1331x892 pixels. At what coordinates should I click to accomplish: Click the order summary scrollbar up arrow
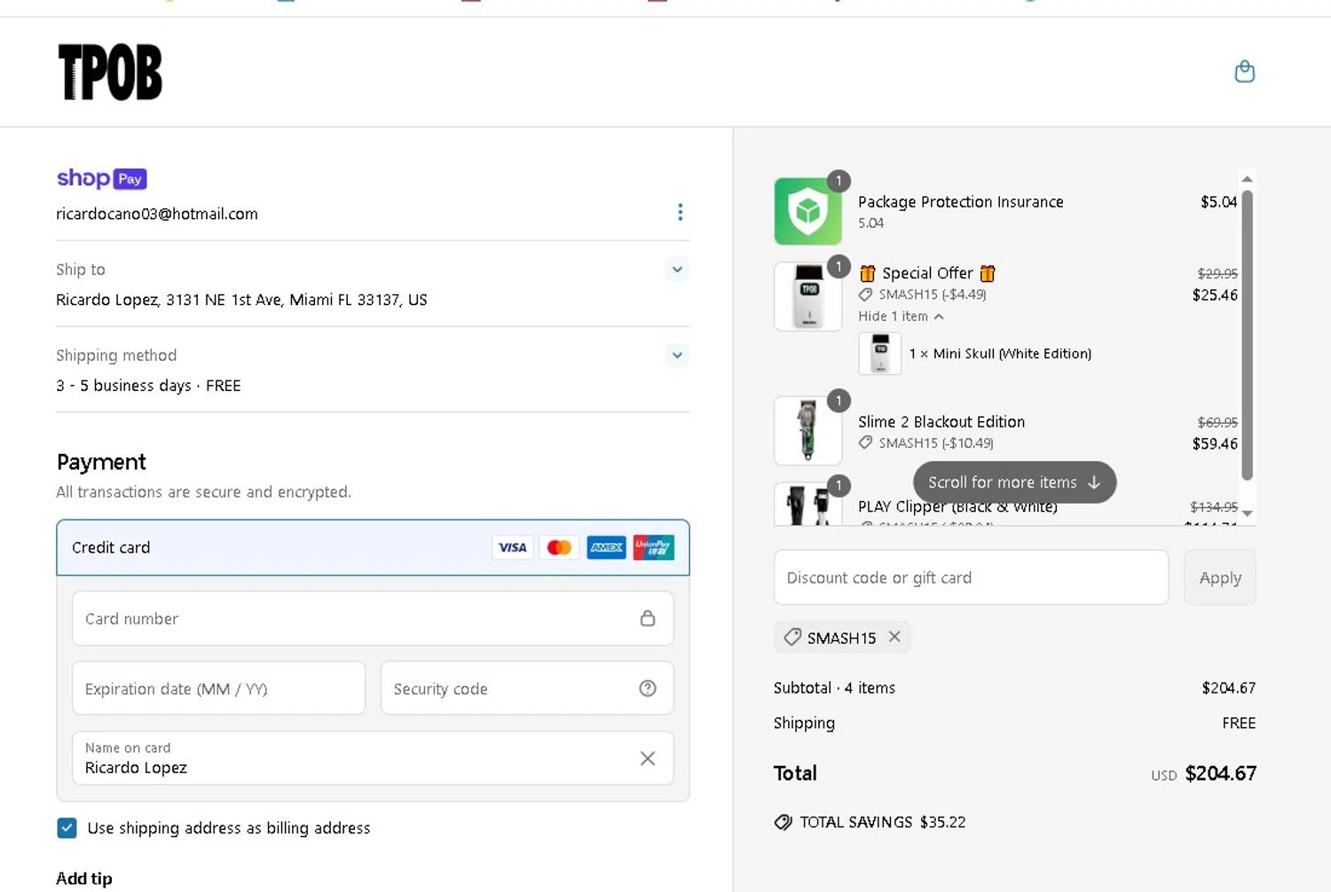[1247, 179]
